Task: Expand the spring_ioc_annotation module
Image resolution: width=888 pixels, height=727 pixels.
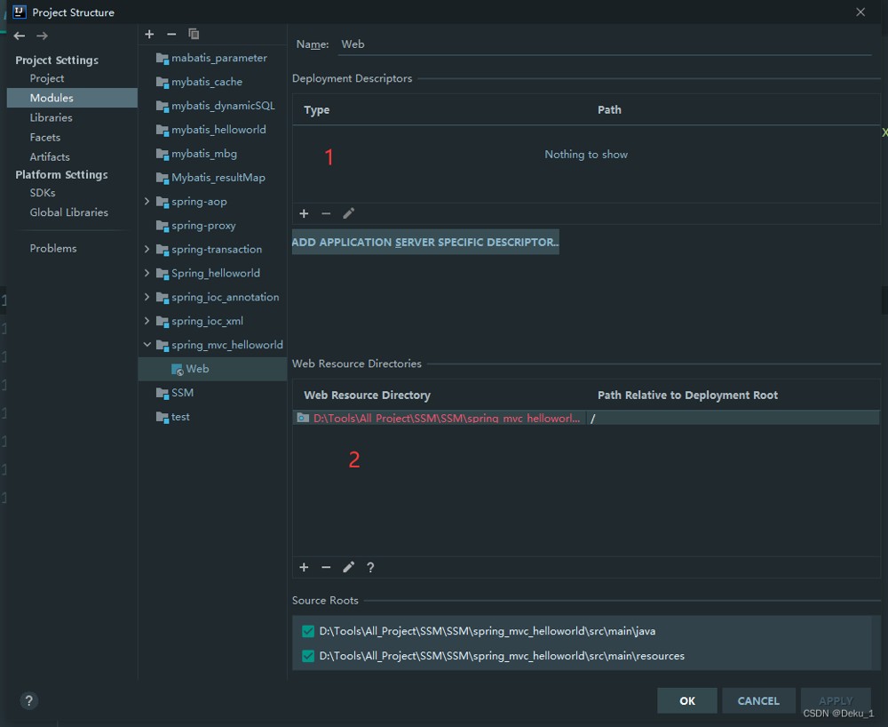Action: click(147, 297)
